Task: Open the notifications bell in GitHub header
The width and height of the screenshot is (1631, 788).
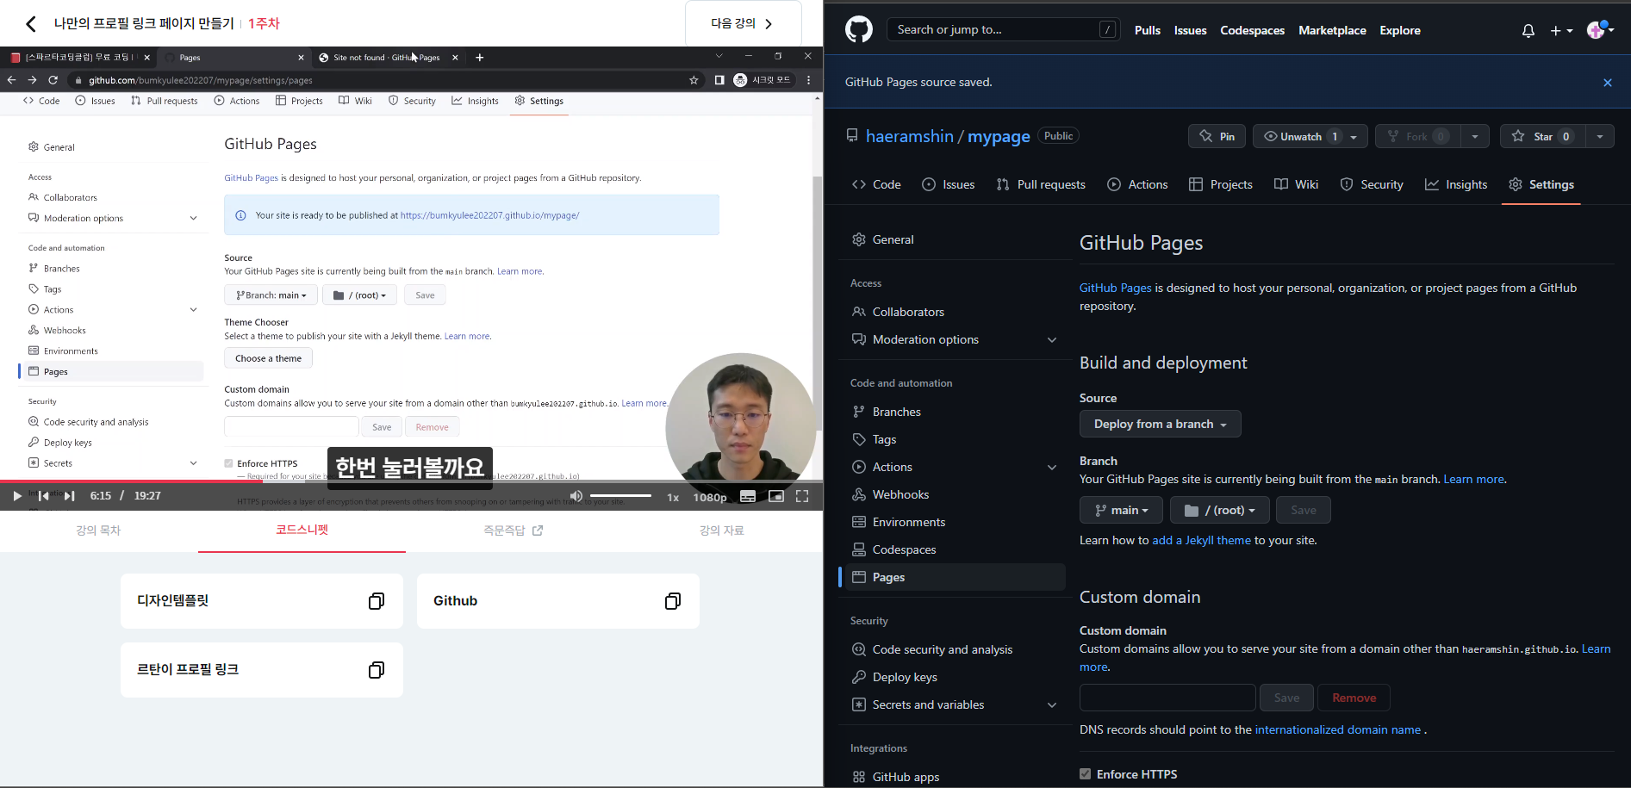Action: point(1528,31)
